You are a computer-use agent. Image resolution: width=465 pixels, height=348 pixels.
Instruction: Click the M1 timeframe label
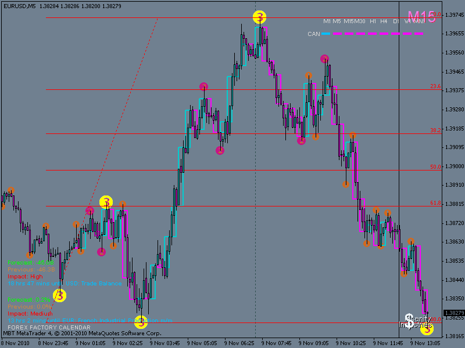[x=327, y=21]
